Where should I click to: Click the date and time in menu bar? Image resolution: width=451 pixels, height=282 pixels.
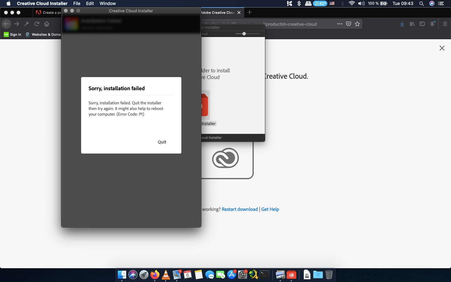[403, 3]
